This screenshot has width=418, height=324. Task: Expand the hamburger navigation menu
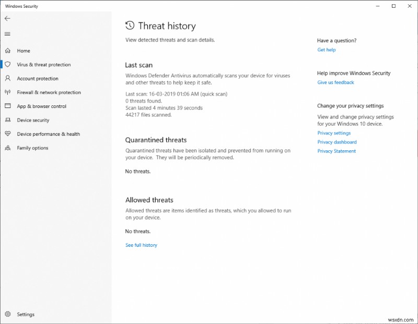tap(7, 34)
